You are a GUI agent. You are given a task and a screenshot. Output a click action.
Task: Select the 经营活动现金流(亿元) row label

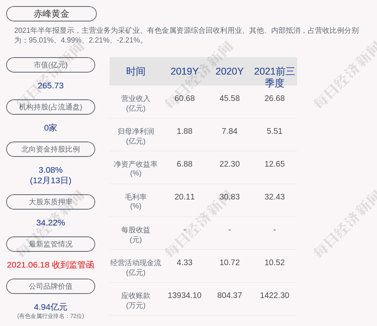point(136,268)
